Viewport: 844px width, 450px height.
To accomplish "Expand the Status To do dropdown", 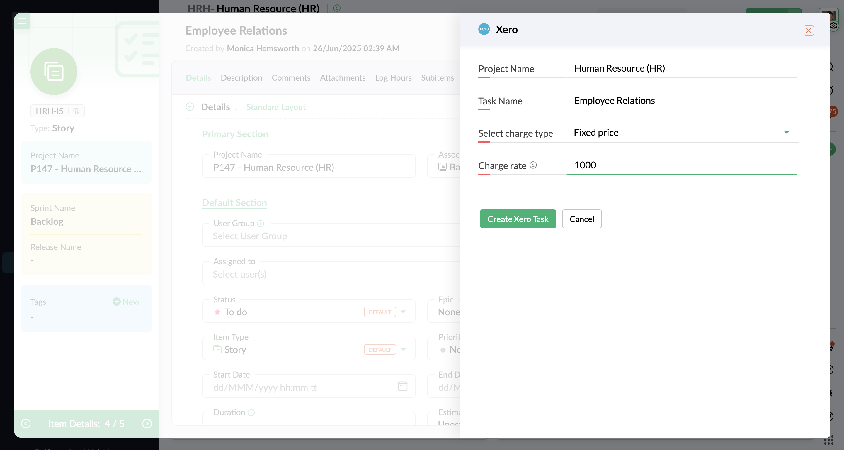I will click(x=403, y=312).
